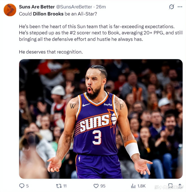Open the three-dot more options menu
Screen dimensions: 186x192
point(180,7)
